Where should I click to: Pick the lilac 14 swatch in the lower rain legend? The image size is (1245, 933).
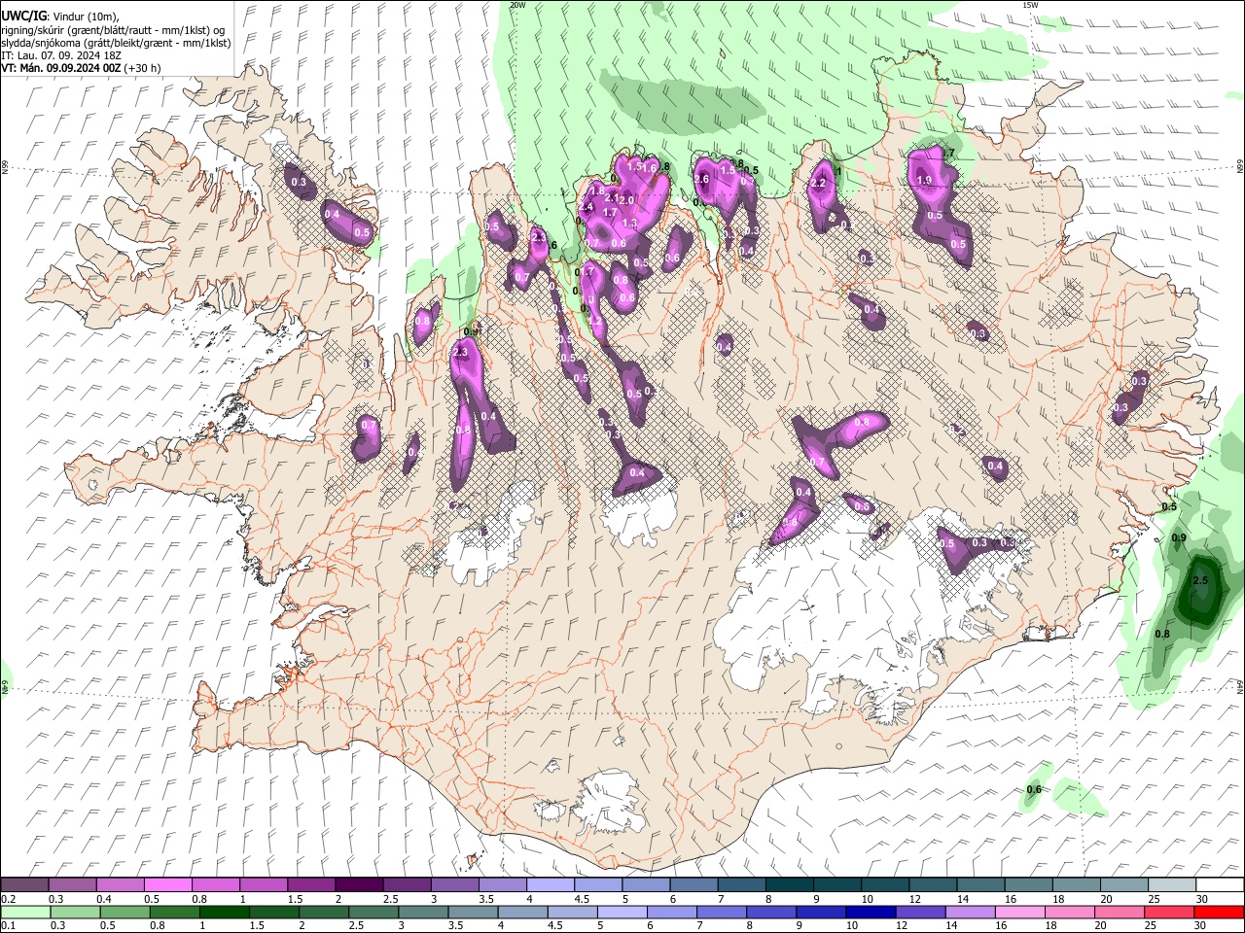tap(971, 912)
